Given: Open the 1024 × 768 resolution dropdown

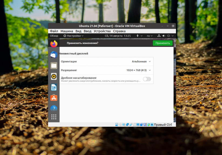Looking at the screenshot, I should pyautogui.click(x=138, y=70).
